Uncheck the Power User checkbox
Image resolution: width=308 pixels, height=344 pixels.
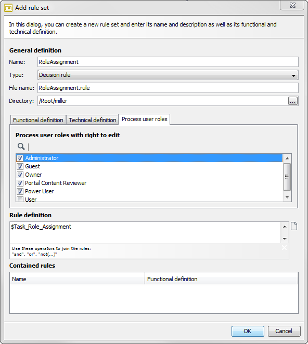coord(20,191)
